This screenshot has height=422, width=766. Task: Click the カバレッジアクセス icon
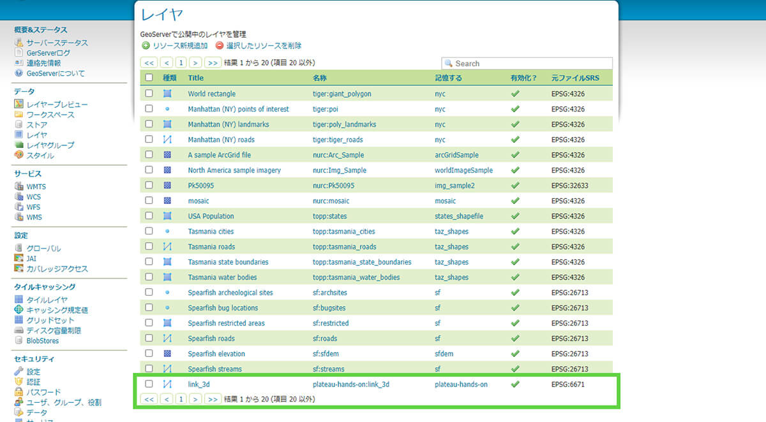click(x=19, y=268)
